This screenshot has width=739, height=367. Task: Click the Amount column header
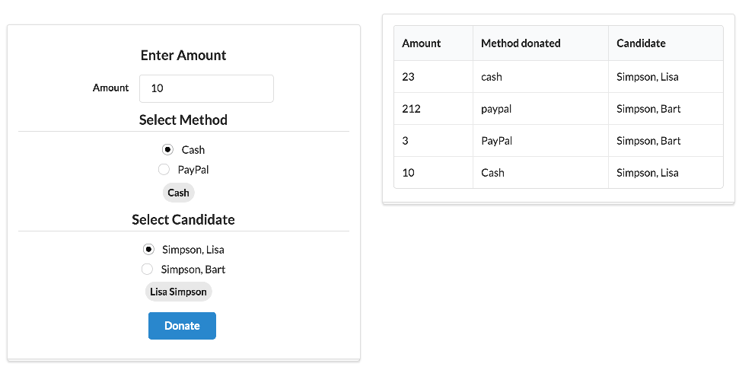coord(422,43)
